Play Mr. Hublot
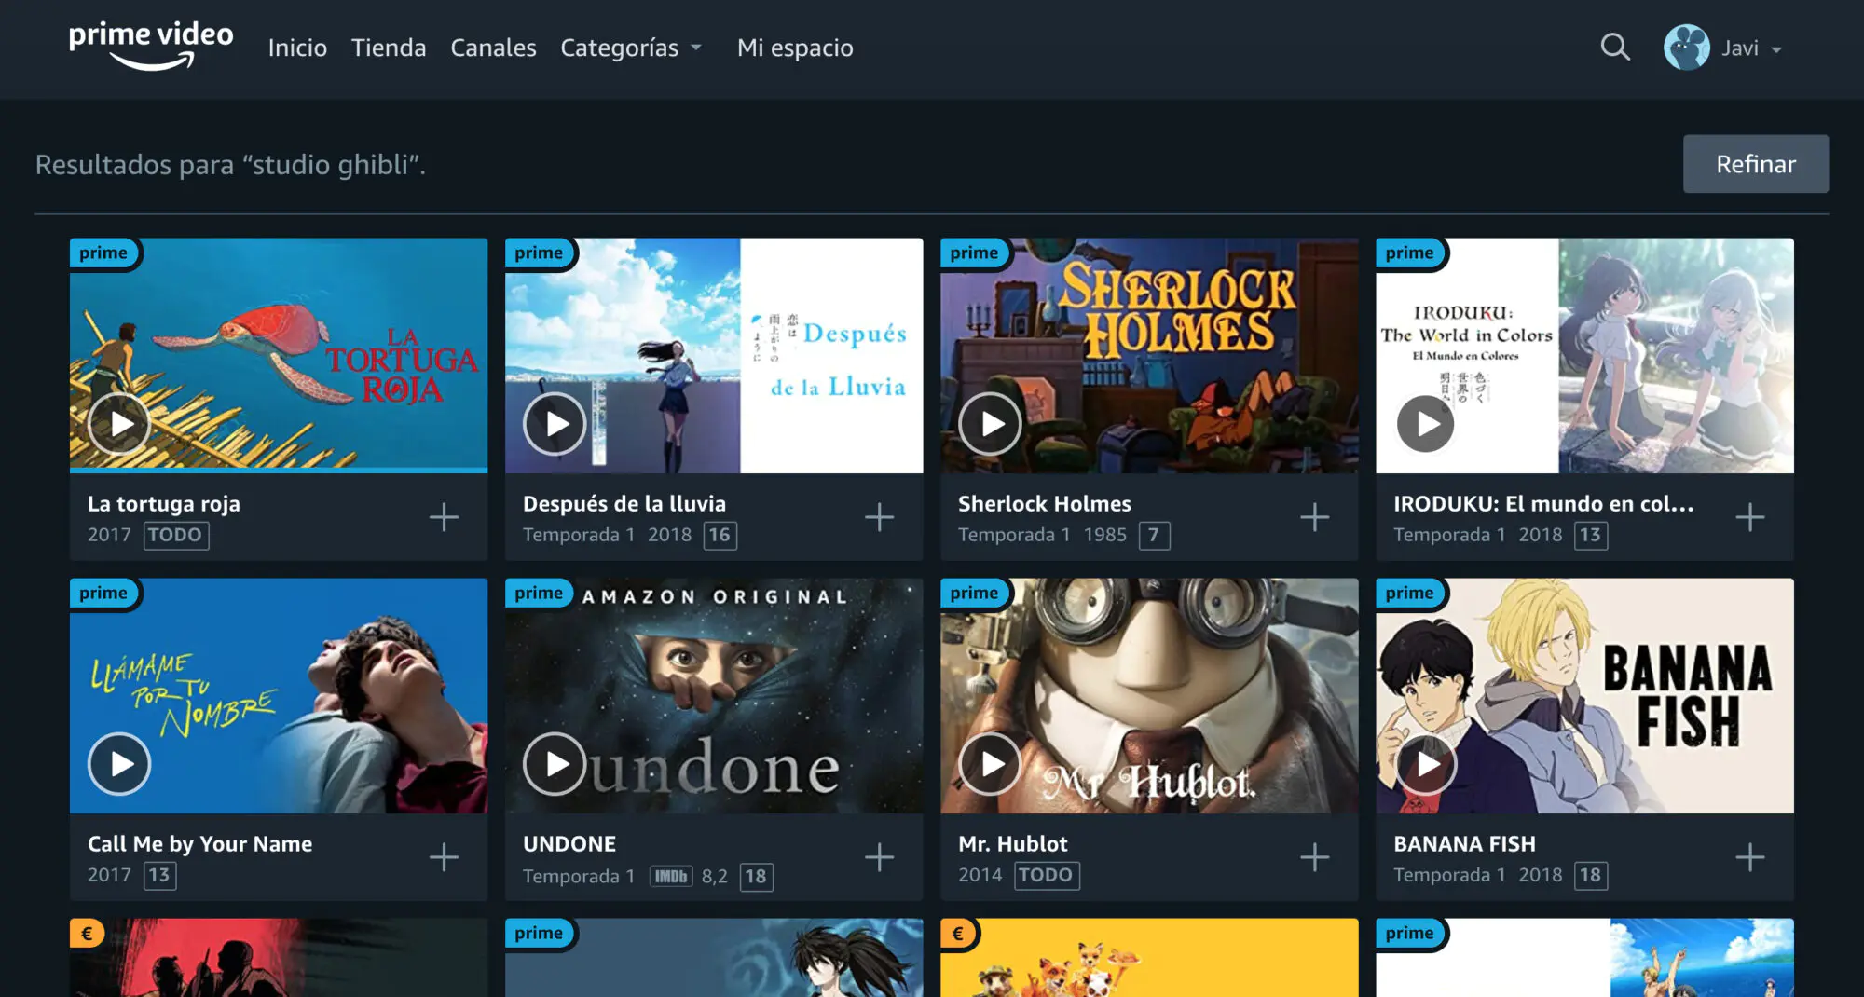 [x=990, y=764]
